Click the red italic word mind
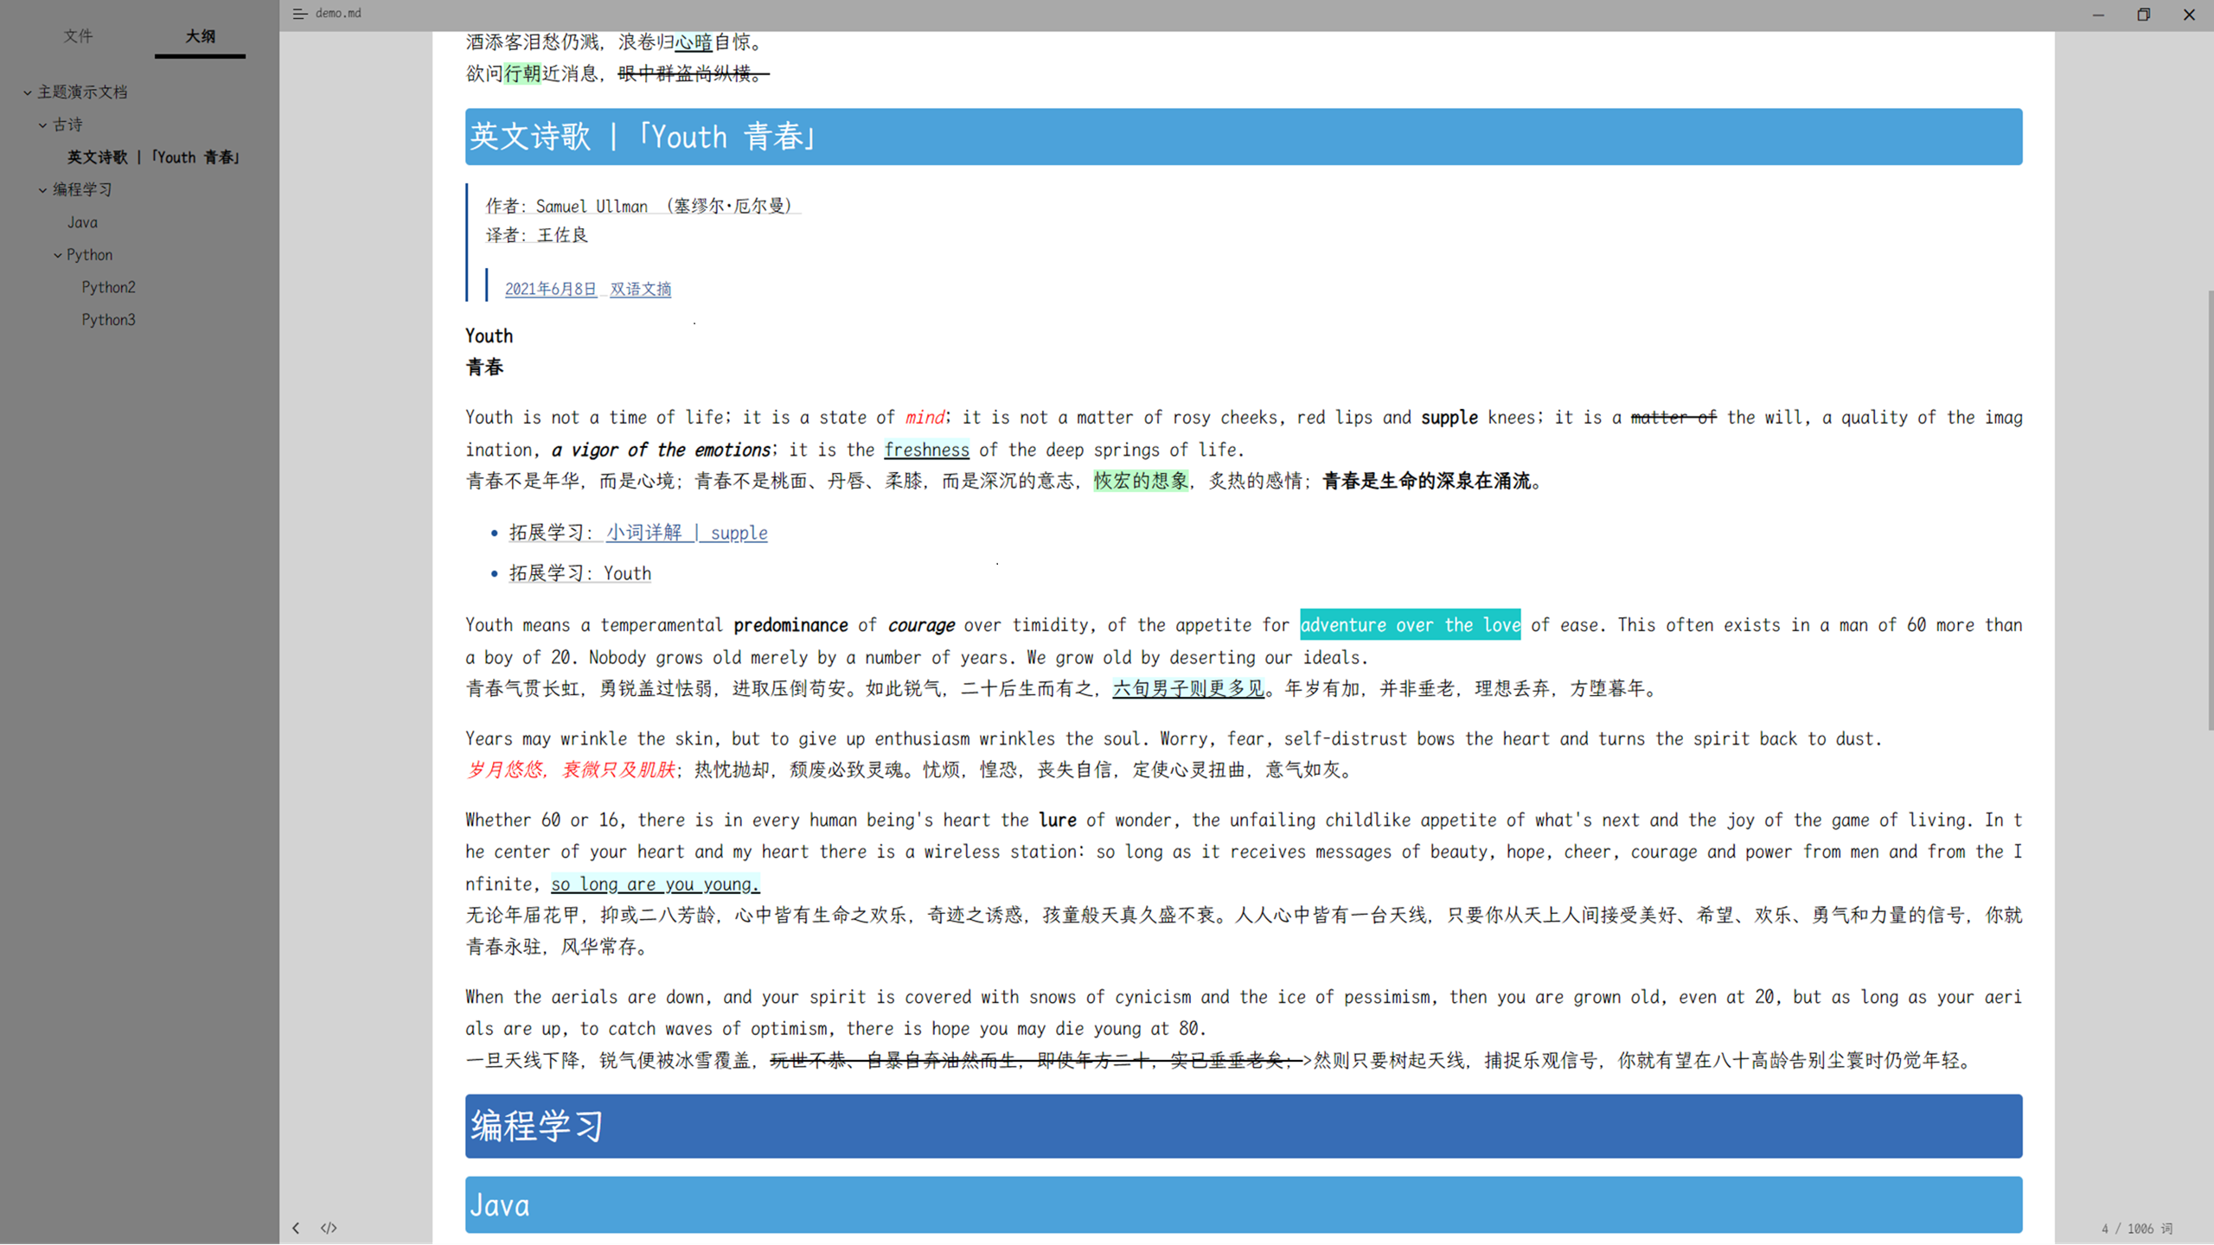The width and height of the screenshot is (2214, 1245). click(925, 418)
